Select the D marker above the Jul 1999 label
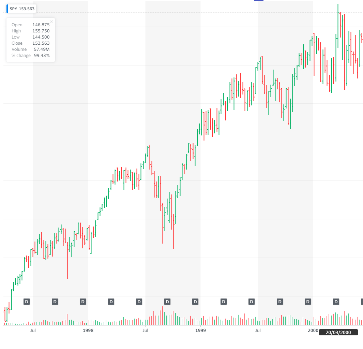The width and height of the screenshot is (363, 349). pos(251,302)
